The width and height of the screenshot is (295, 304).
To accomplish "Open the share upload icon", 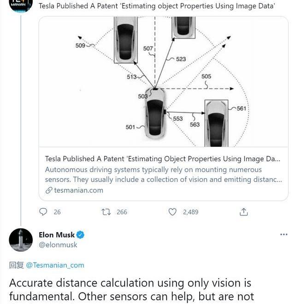I will pyautogui.click(x=244, y=212).
